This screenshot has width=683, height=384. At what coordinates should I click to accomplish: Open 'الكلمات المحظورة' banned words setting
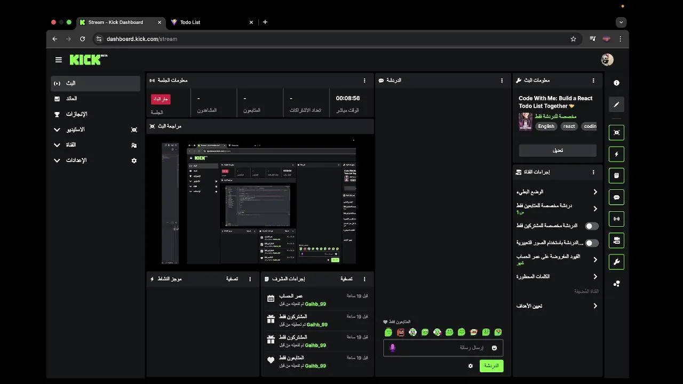coord(557,277)
